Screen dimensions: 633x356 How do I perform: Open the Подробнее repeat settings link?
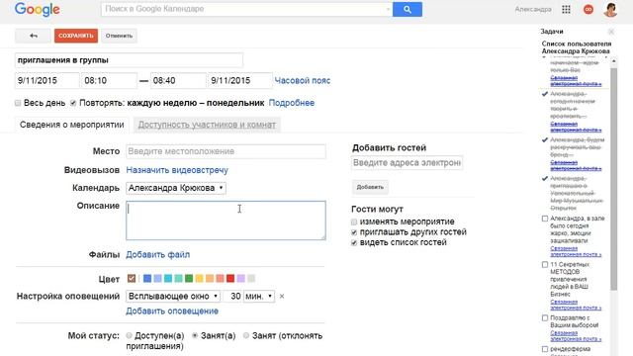[x=292, y=103]
